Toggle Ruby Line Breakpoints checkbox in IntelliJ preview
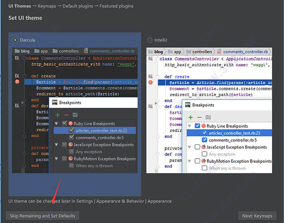 point(197,126)
